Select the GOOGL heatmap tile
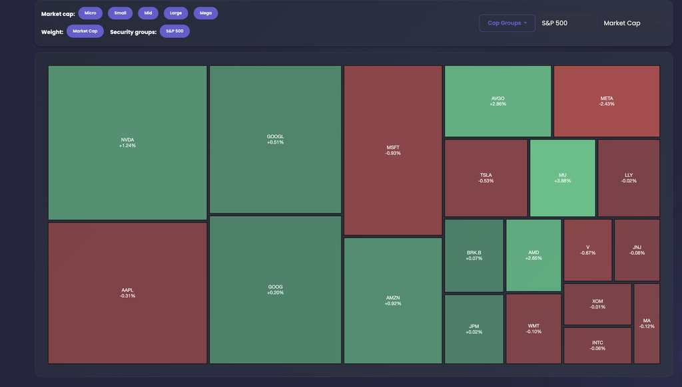This screenshot has height=387, width=682. click(275, 140)
